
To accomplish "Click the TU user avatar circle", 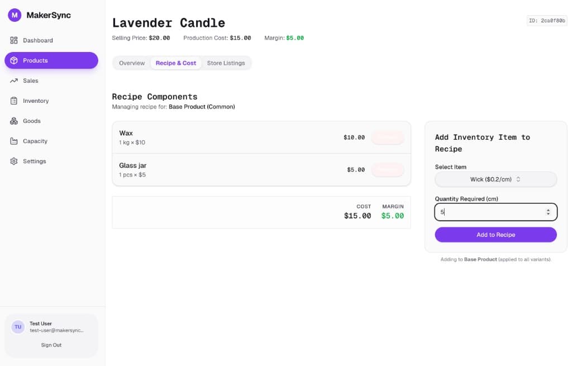I will click(18, 327).
